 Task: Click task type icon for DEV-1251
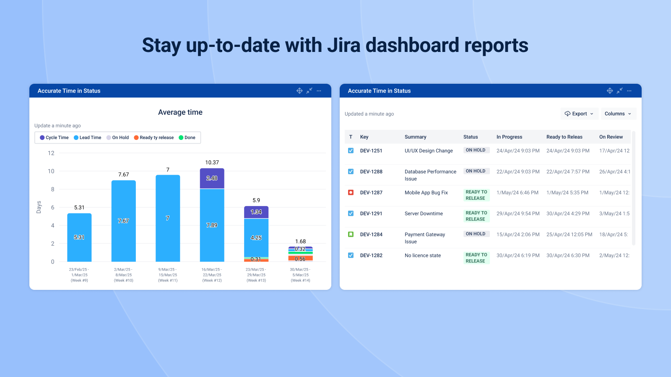click(x=351, y=150)
